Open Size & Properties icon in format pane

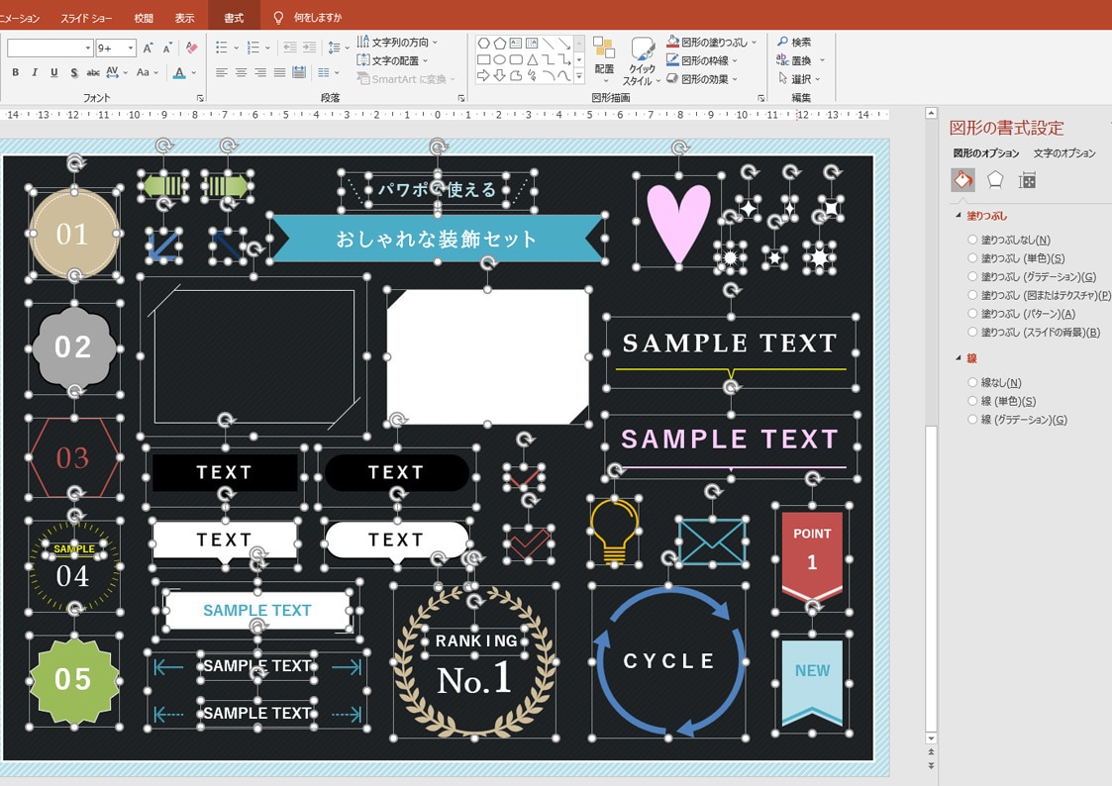1027,181
